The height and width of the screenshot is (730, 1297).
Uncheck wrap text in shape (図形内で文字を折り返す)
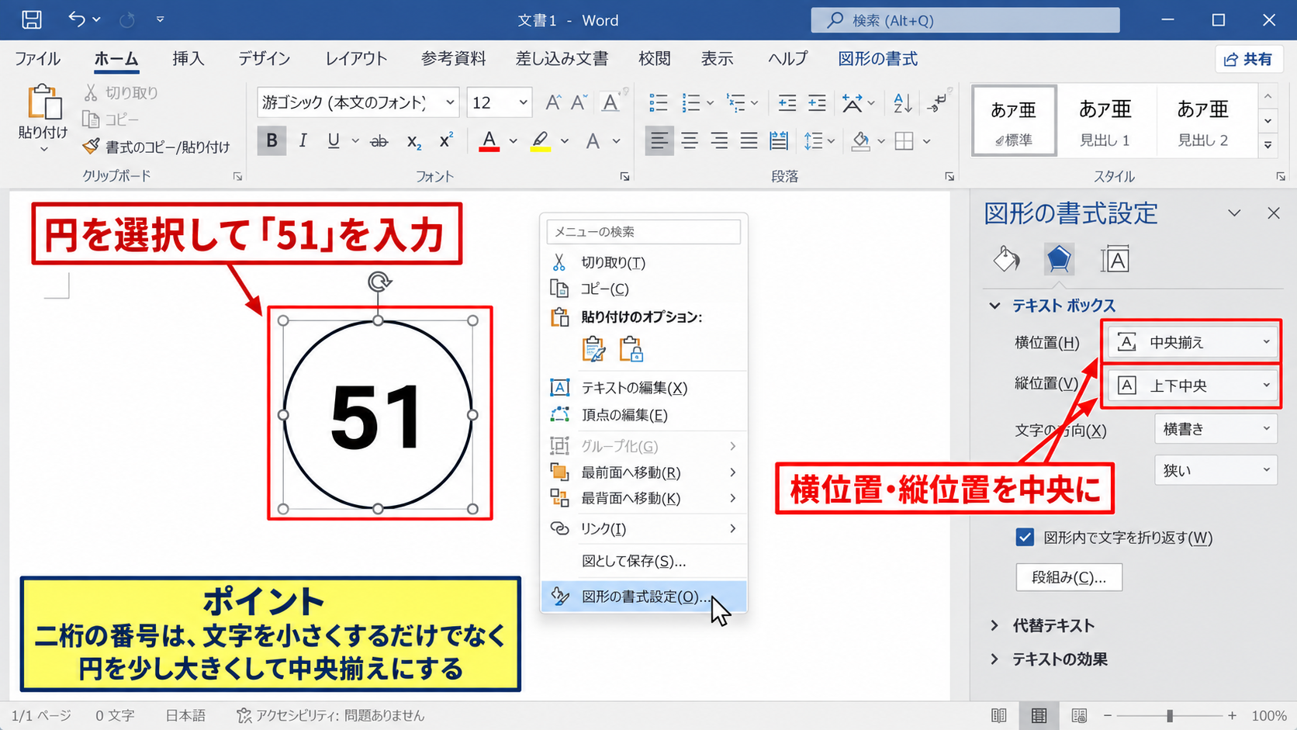(1025, 537)
